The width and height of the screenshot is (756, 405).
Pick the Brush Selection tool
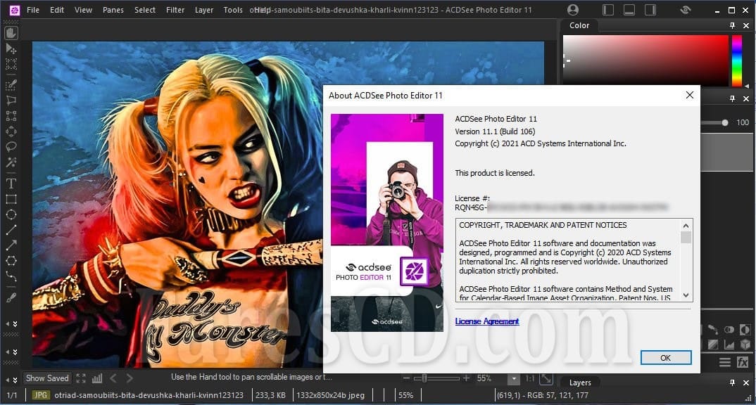coord(11,85)
